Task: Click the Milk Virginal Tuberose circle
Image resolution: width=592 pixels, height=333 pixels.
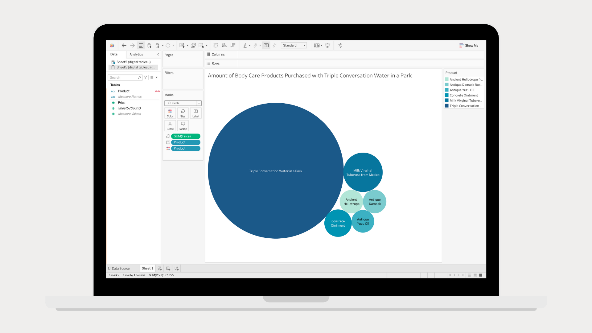Action: pyautogui.click(x=363, y=172)
